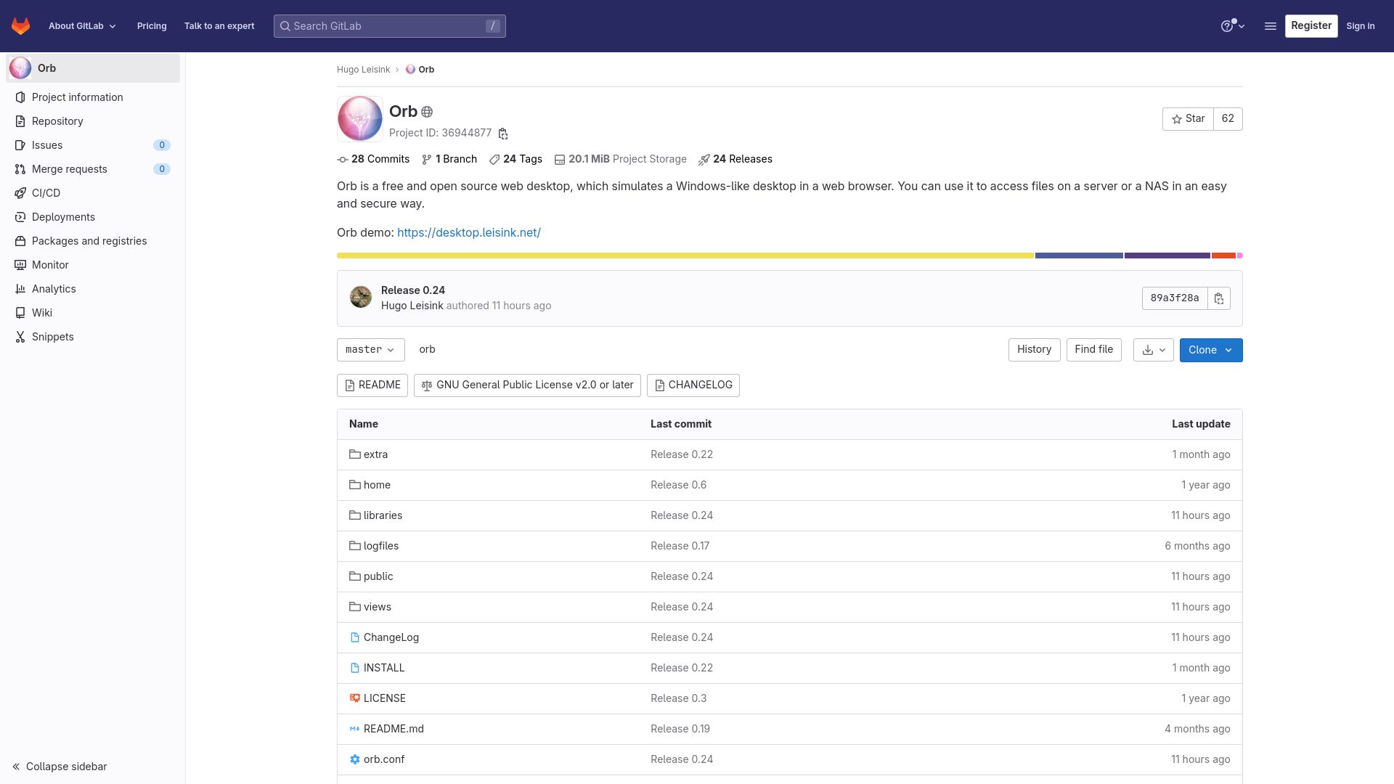Click Orb project header in sidebar
Screen dimensions: 1394x784
tap(93, 68)
